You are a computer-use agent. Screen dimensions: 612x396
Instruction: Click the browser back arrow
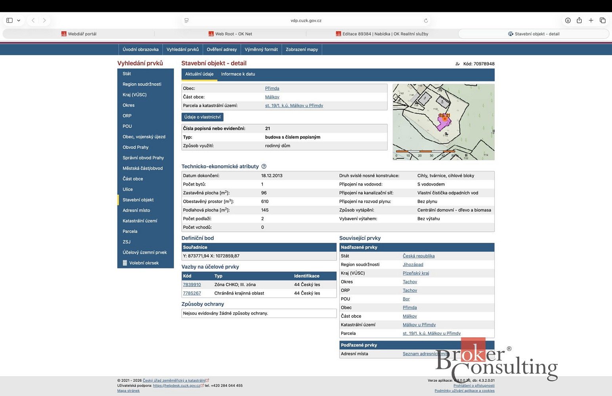(x=33, y=20)
